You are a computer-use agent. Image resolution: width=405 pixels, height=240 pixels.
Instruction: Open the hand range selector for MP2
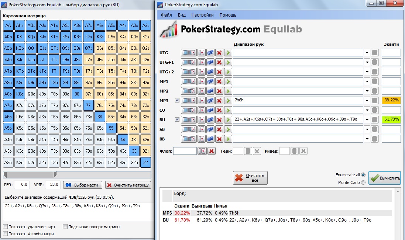[x=189, y=91]
